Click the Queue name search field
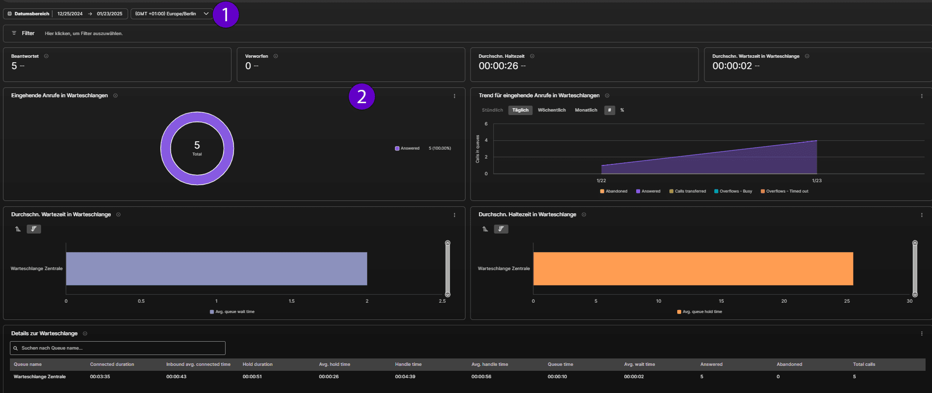The height and width of the screenshot is (393, 932). [x=118, y=348]
